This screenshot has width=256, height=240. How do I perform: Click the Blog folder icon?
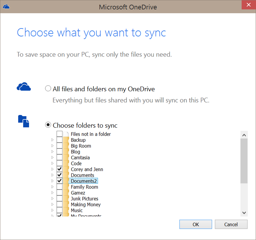coord(66,152)
